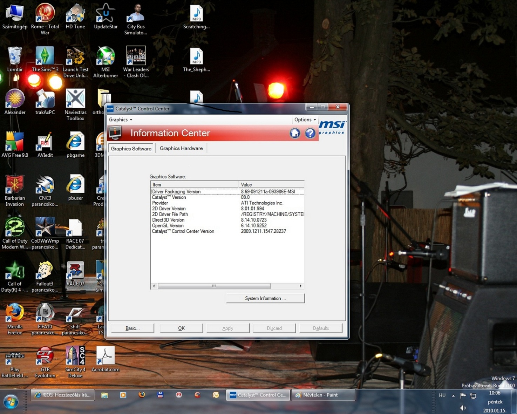Select the UpdateStar desktop icon
The height and width of the screenshot is (414, 517).
pyautogui.click(x=106, y=17)
